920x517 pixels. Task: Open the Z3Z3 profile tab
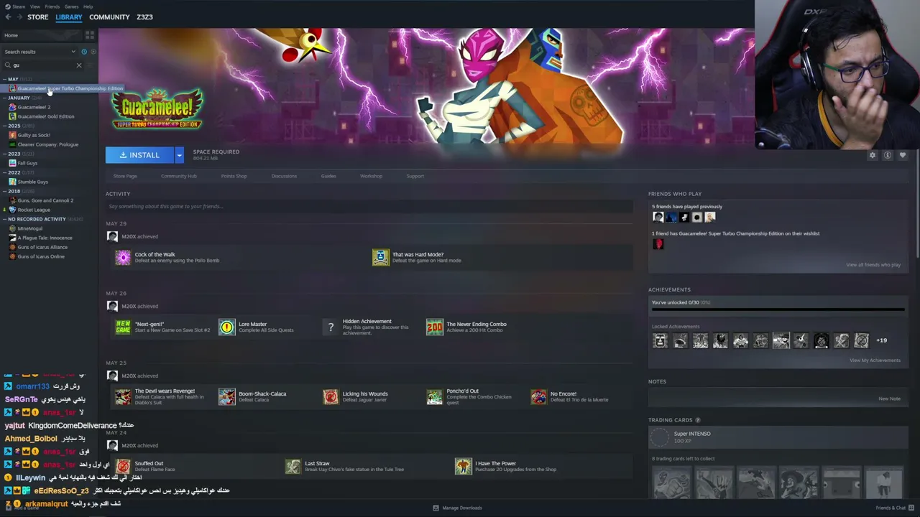click(x=144, y=17)
